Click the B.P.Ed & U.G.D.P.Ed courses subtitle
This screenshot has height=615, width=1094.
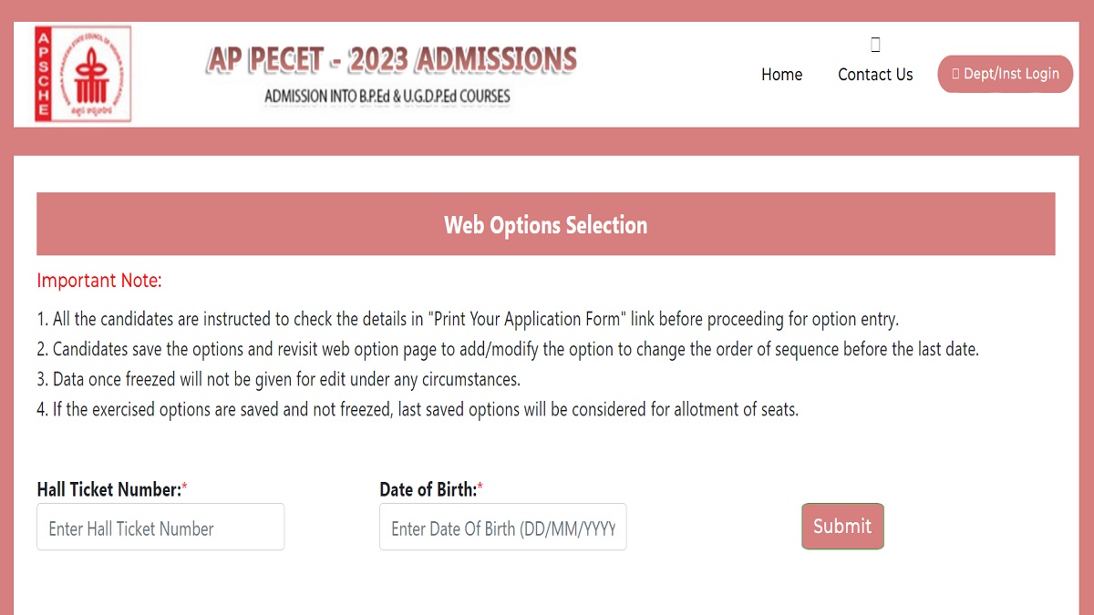387,96
